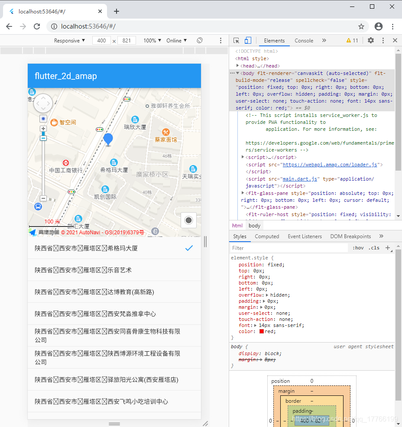Image resolution: width=402 pixels, height=427 pixels.
Task: Click the 蔡家面馆 restaurant POI icon
Action: point(165,132)
